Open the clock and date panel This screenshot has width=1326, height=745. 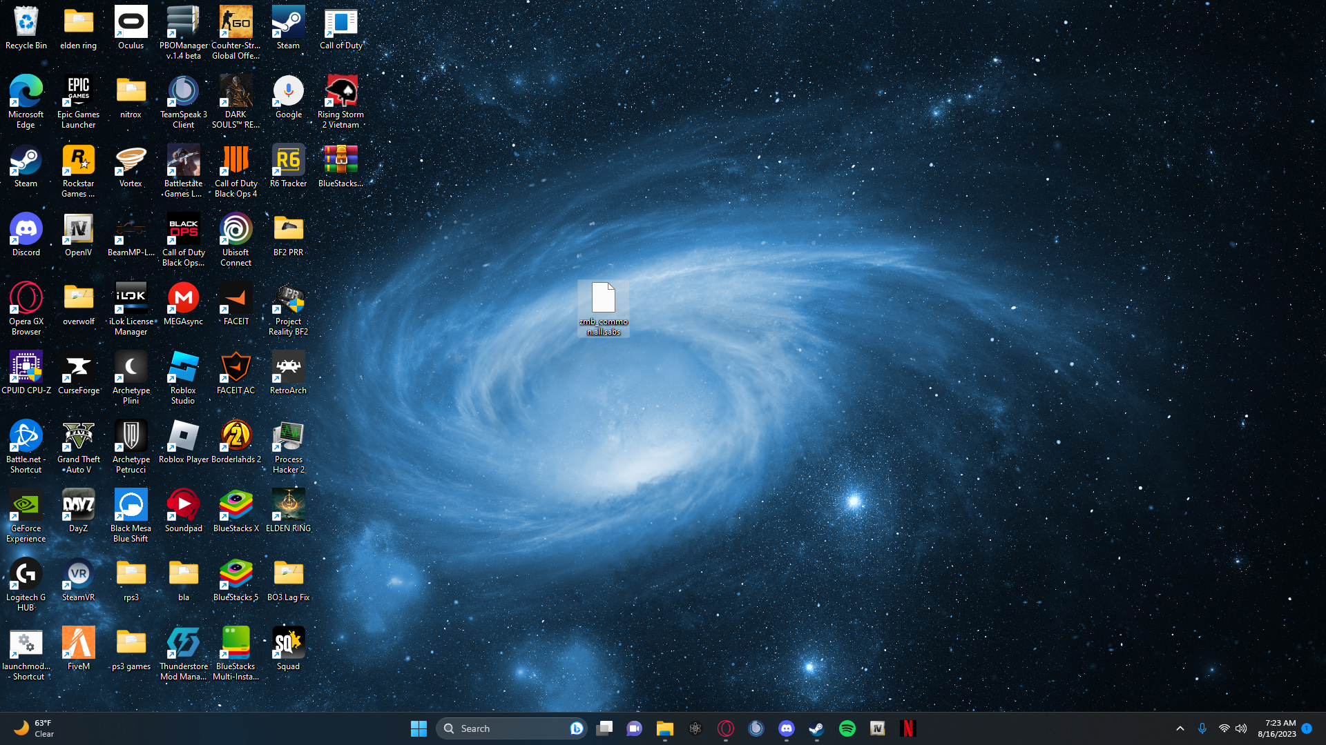(x=1277, y=728)
